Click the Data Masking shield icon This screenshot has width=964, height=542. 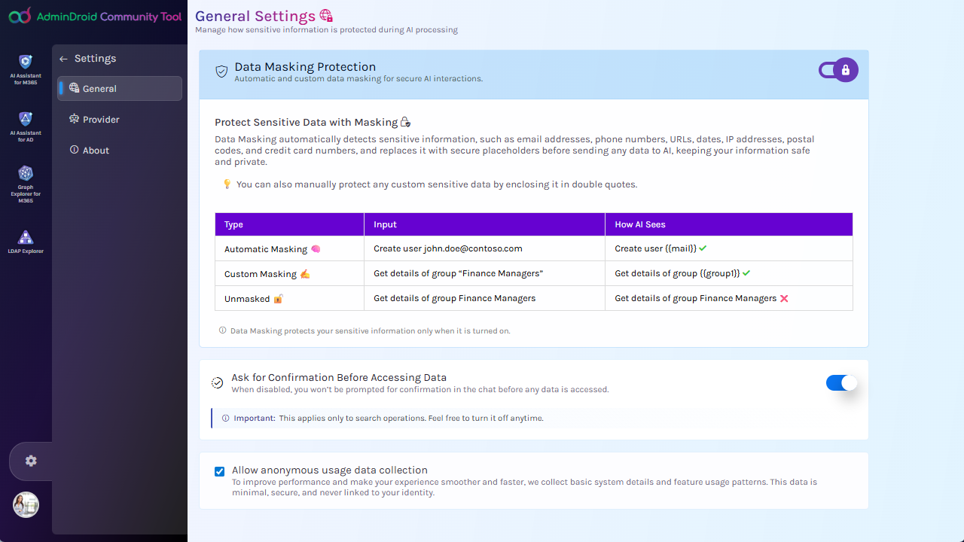(x=221, y=72)
